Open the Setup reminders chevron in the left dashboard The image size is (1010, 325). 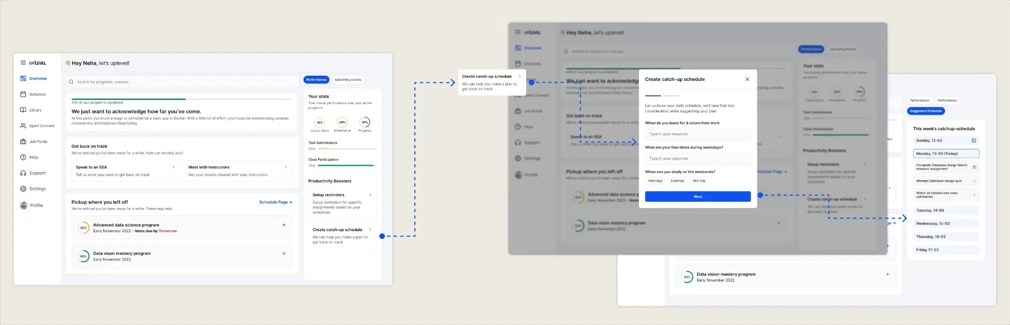point(370,195)
